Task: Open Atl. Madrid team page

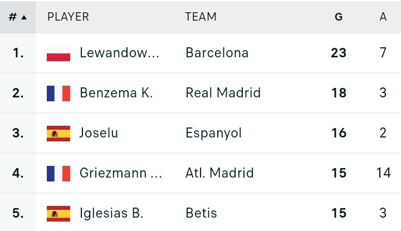Action: 219,173
